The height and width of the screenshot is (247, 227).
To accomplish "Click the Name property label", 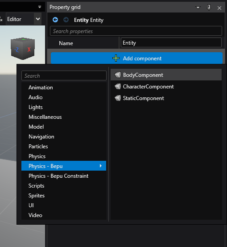I will (x=66, y=43).
